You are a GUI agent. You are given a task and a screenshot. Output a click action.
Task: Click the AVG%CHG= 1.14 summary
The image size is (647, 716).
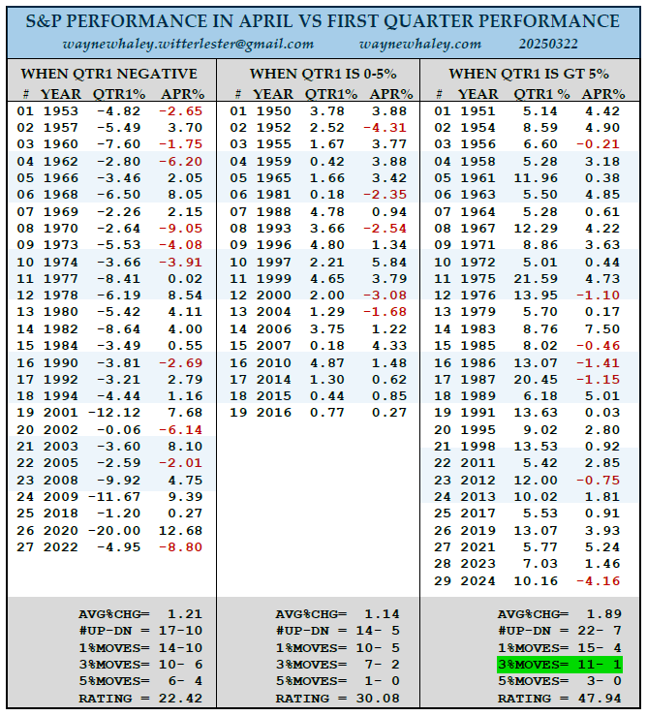[337, 614]
